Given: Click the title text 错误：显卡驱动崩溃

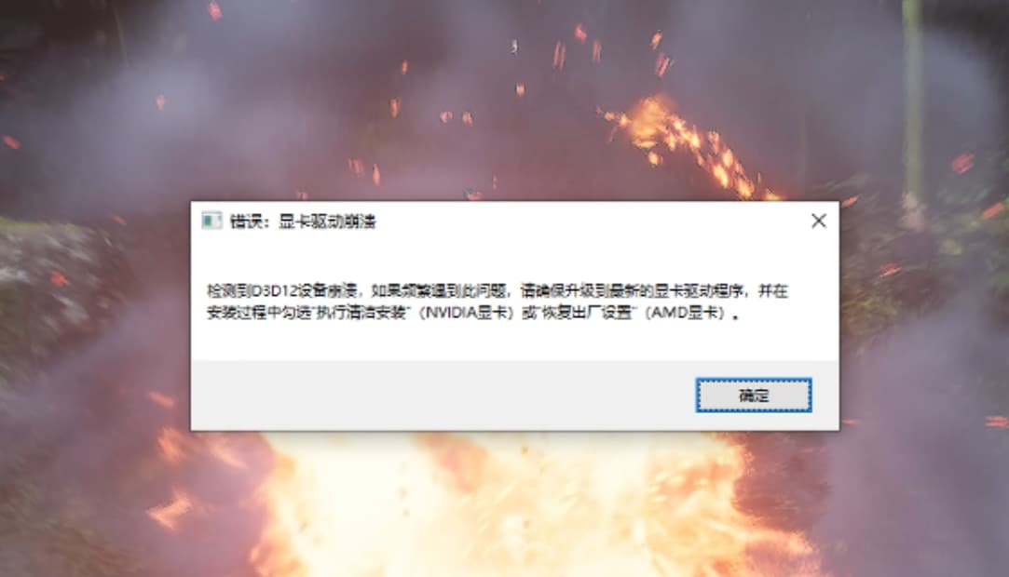Looking at the screenshot, I should (303, 221).
